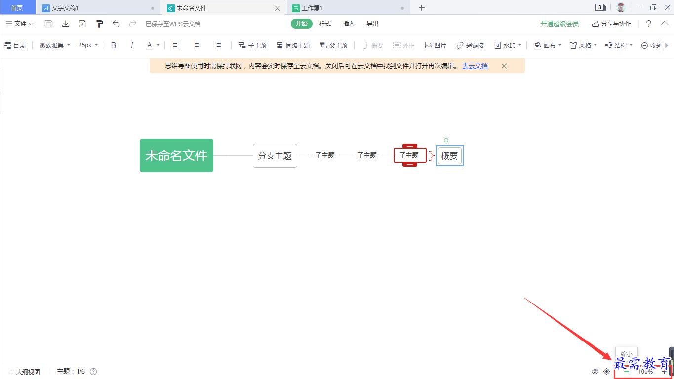Open the 文件 file menu
674x379 pixels.
click(20, 24)
